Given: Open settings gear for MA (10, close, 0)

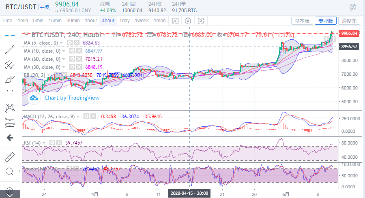Looking at the screenshot, I should pos(72,51).
